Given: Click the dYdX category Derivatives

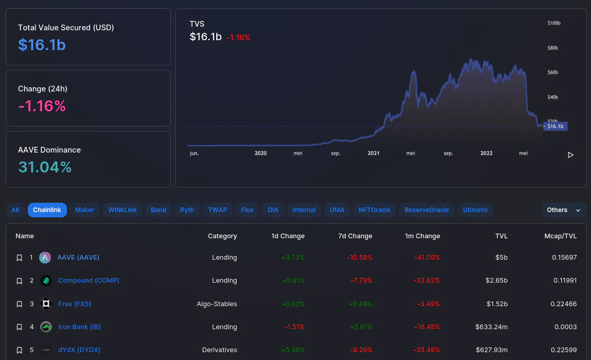Looking at the screenshot, I should 220,350.
